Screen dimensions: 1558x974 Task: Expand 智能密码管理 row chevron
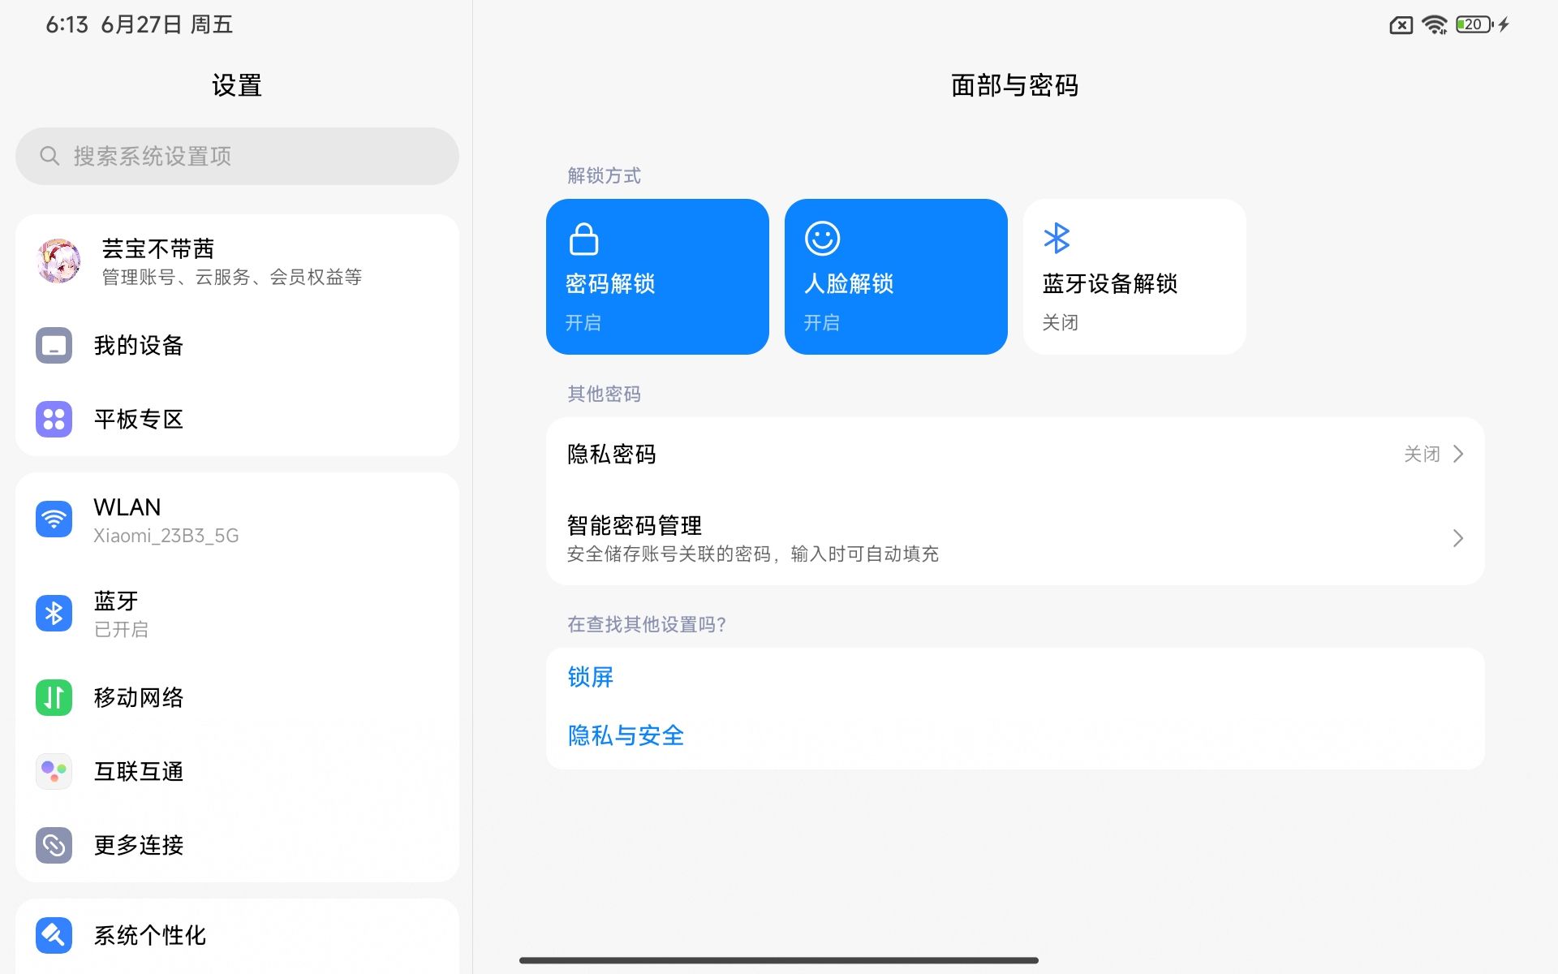pyautogui.click(x=1458, y=538)
